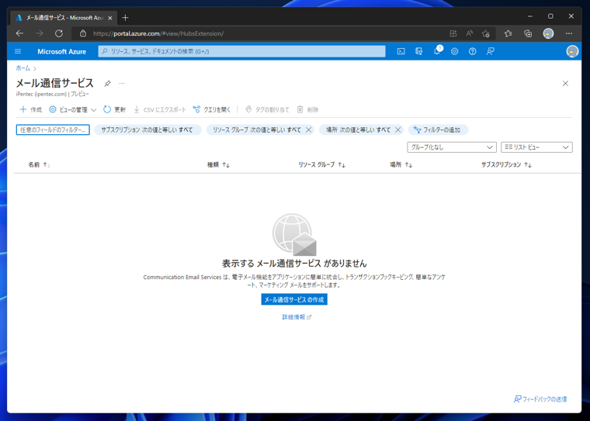The image size is (590, 421).
Task: Open the サブスクリプション filter pill
Action: click(x=147, y=129)
